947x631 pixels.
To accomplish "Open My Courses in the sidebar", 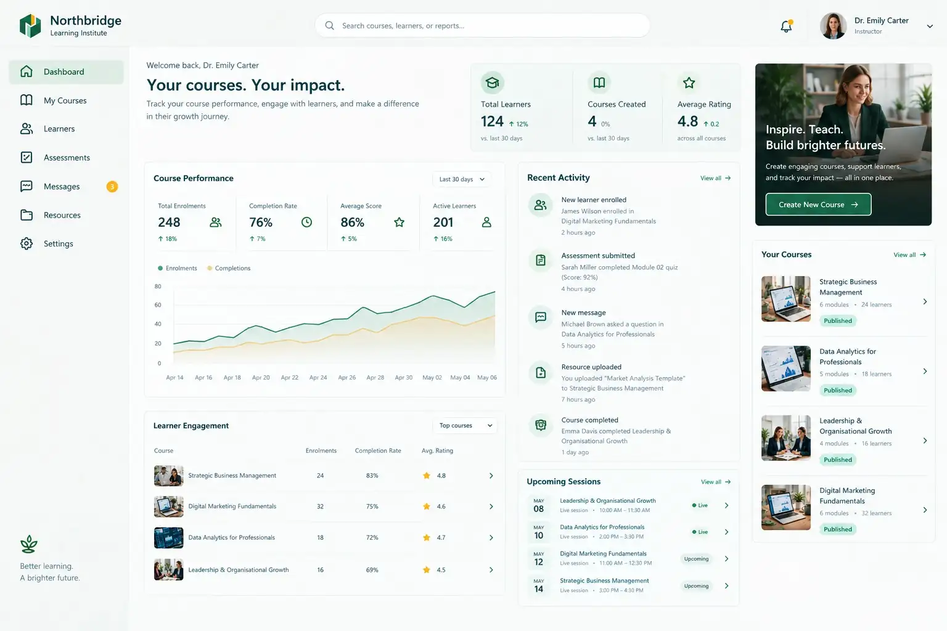I will click(66, 100).
